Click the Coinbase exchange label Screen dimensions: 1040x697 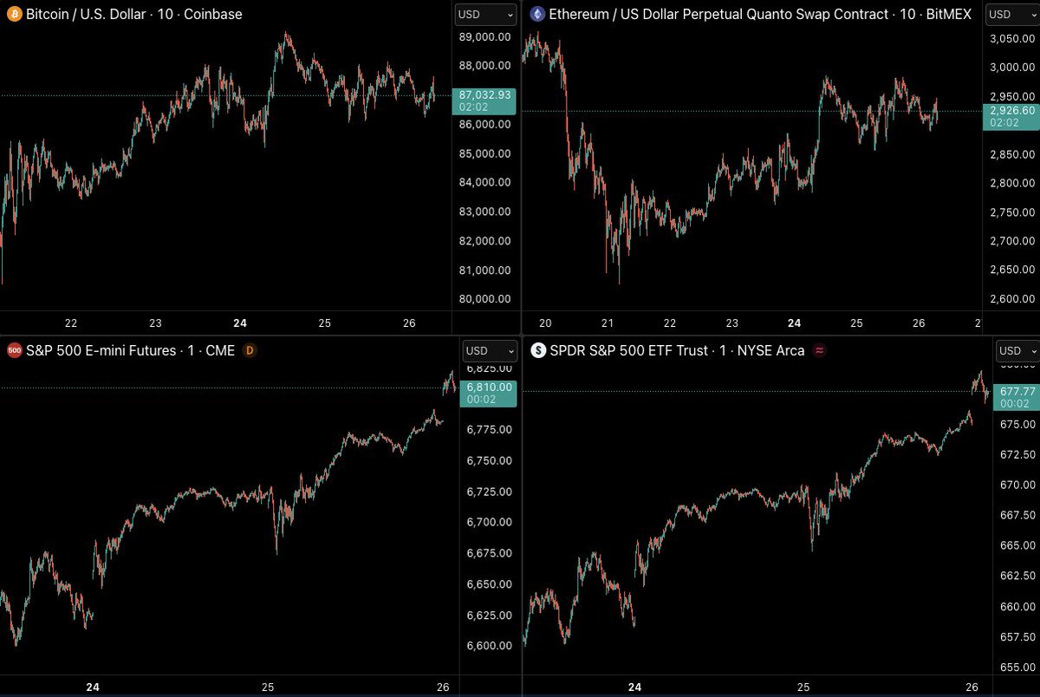[214, 14]
